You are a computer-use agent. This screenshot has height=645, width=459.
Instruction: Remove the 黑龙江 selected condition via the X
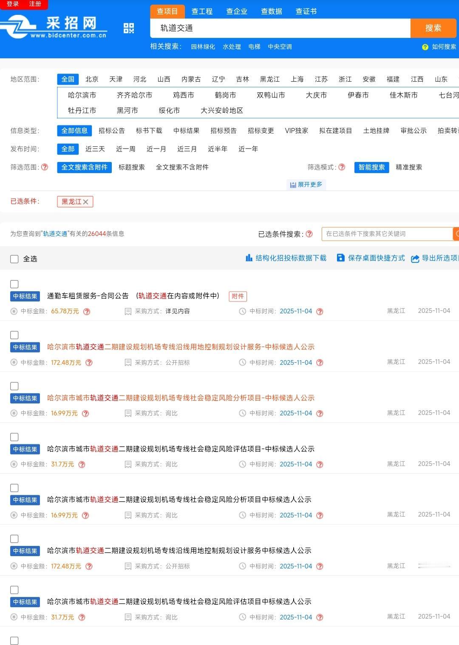click(x=85, y=202)
